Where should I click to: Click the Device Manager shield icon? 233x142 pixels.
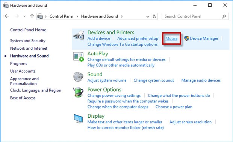point(186,38)
